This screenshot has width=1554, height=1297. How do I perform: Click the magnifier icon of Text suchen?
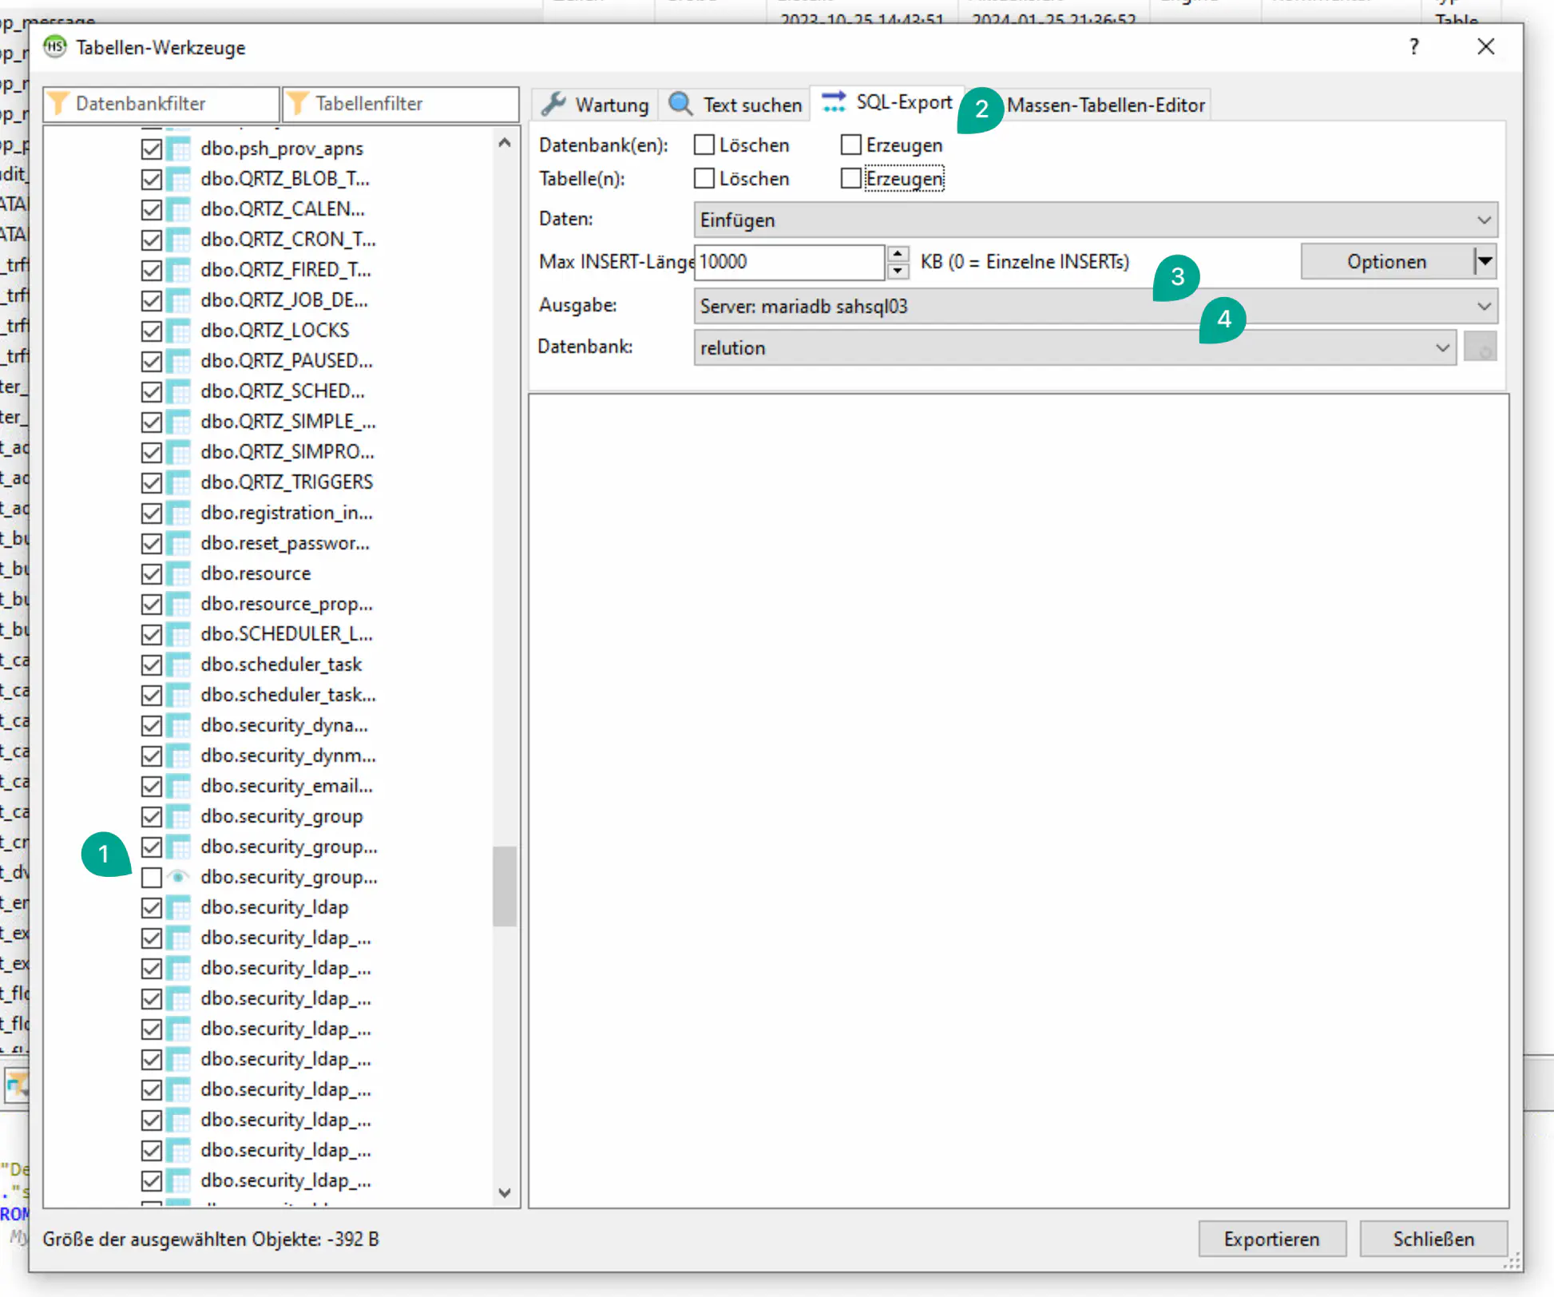[680, 104]
